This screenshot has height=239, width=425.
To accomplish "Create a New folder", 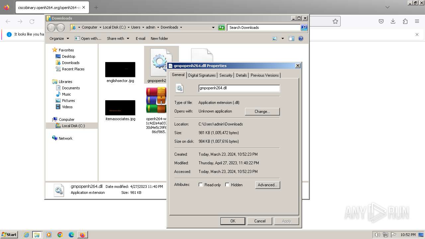I will [x=159, y=39].
